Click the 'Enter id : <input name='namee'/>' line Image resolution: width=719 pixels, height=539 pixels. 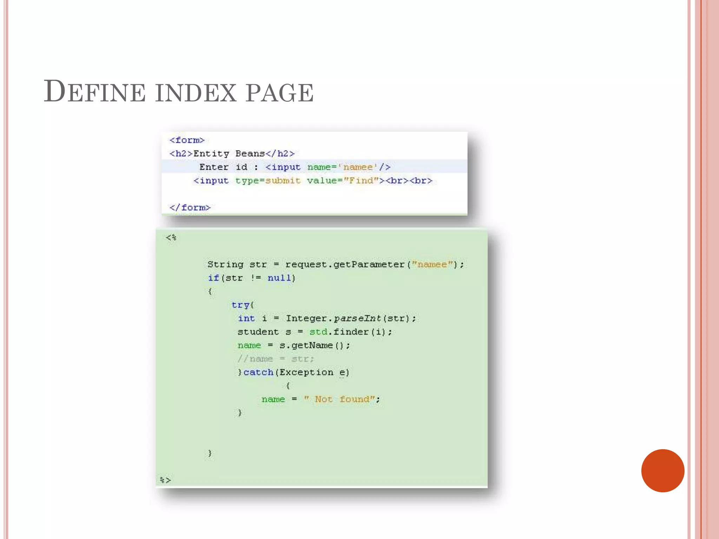(295, 167)
